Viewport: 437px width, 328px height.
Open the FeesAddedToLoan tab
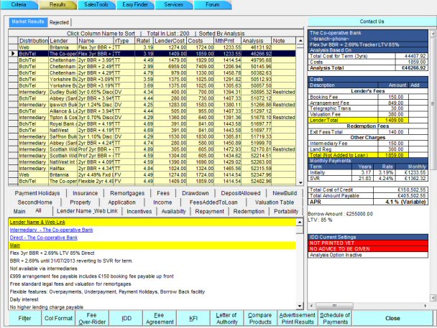[213, 202]
